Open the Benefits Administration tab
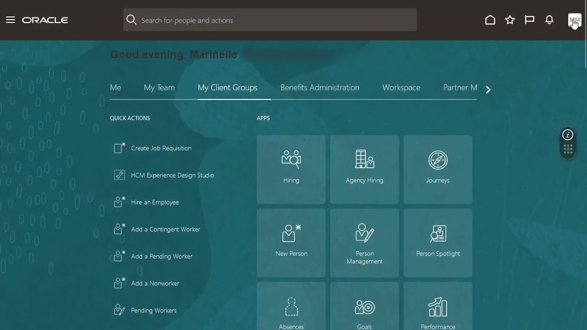The image size is (587, 330). click(320, 88)
